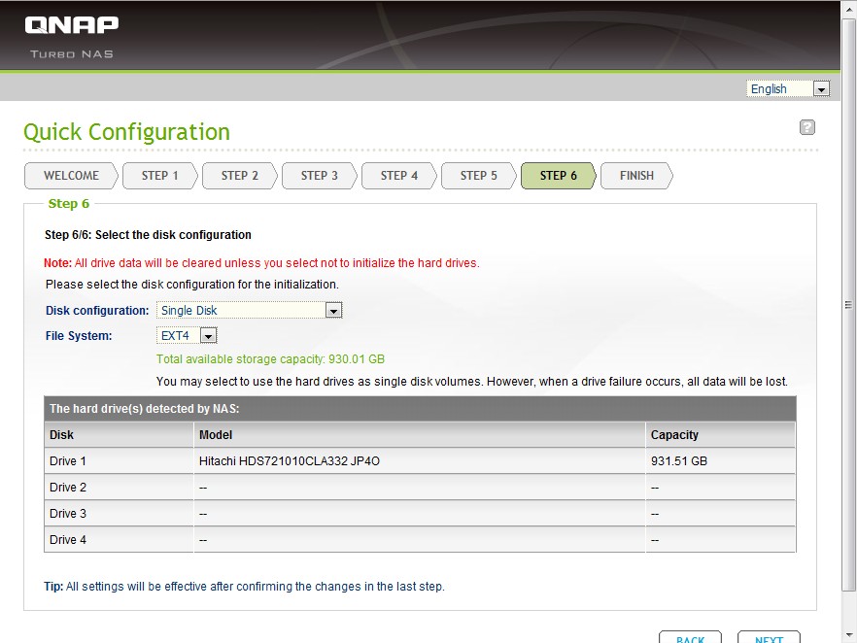857x643 pixels.
Task: Open the STEP 4 tab
Action: [x=399, y=176]
